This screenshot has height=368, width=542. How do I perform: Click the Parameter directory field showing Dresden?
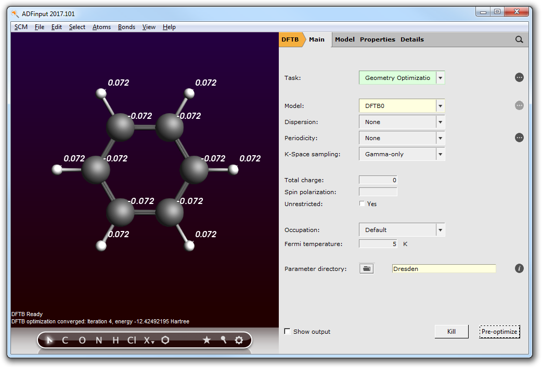pyautogui.click(x=444, y=269)
